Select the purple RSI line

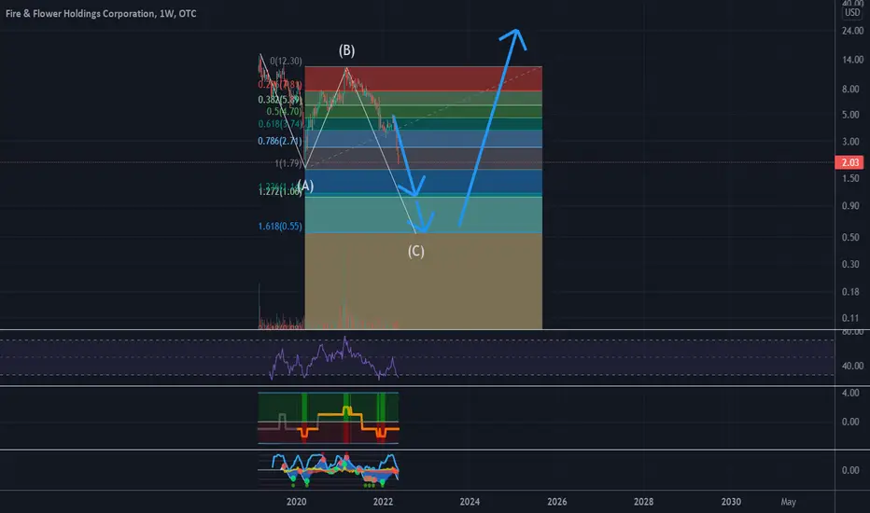point(334,359)
